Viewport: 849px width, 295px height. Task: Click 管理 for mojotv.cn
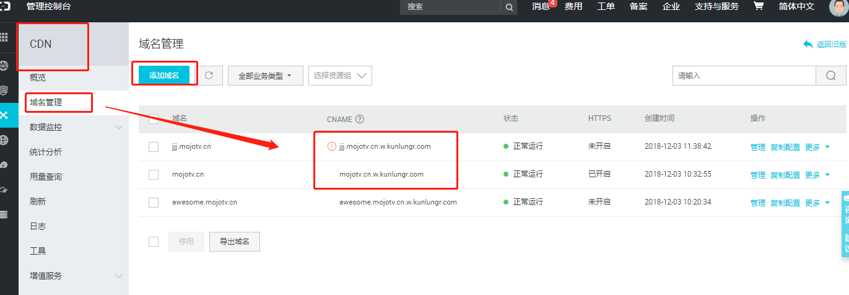click(x=758, y=175)
